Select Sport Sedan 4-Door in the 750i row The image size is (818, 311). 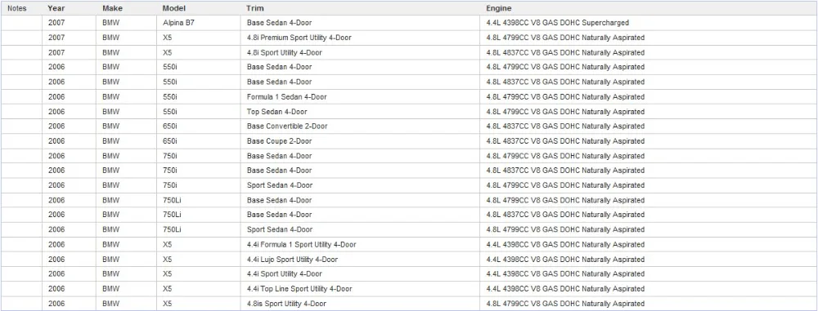pyautogui.click(x=280, y=185)
